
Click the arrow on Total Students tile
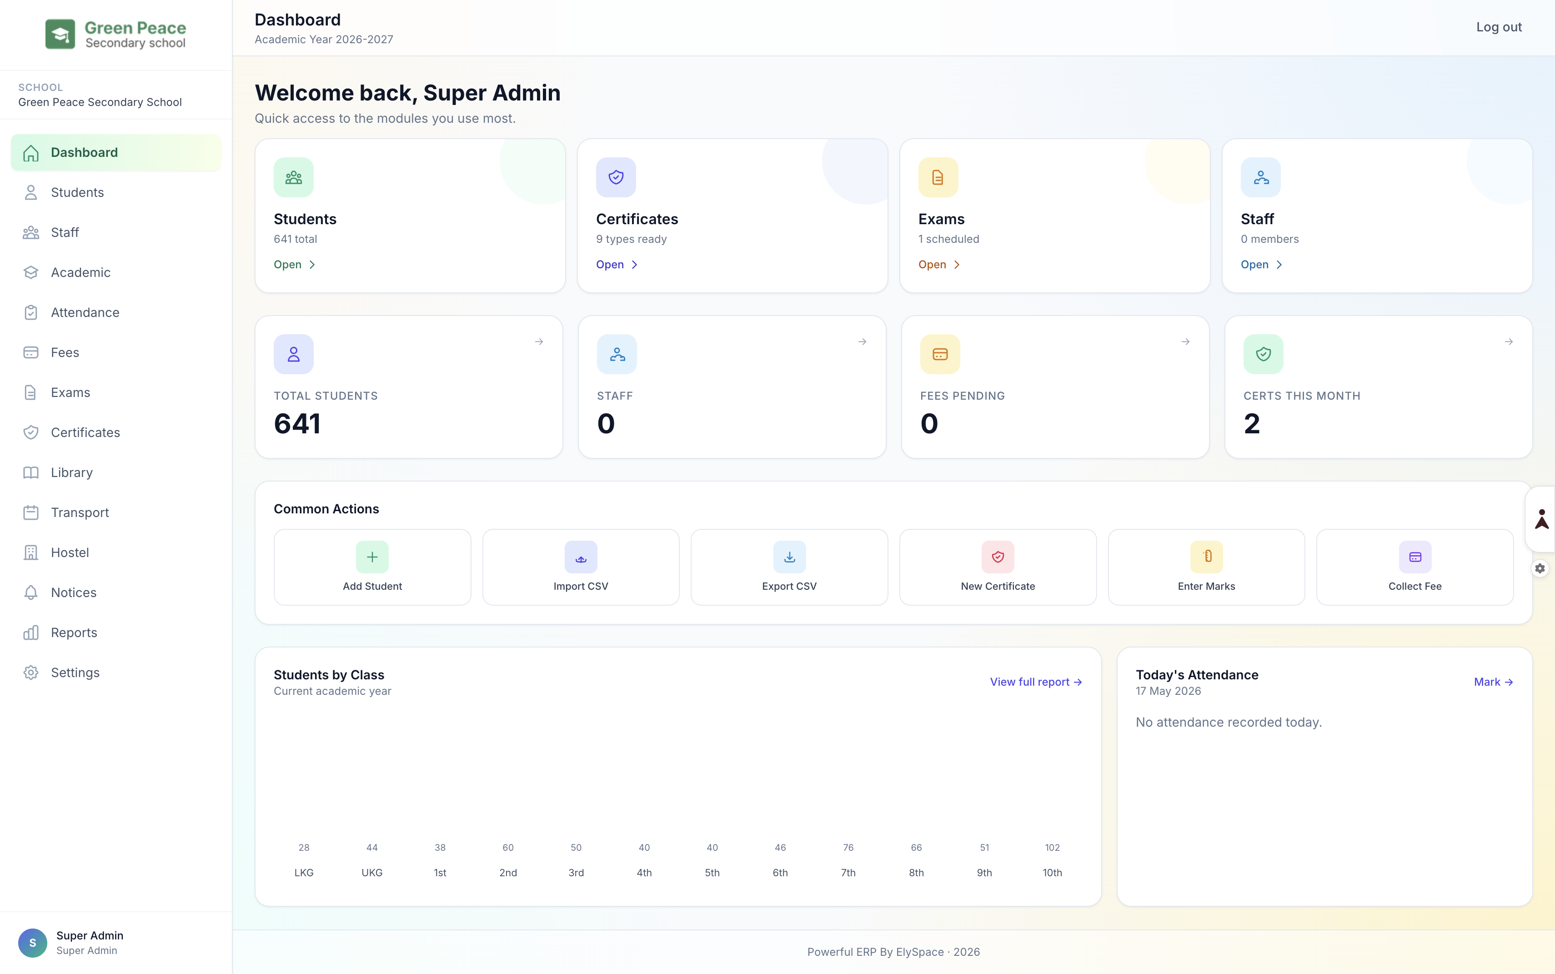click(539, 341)
